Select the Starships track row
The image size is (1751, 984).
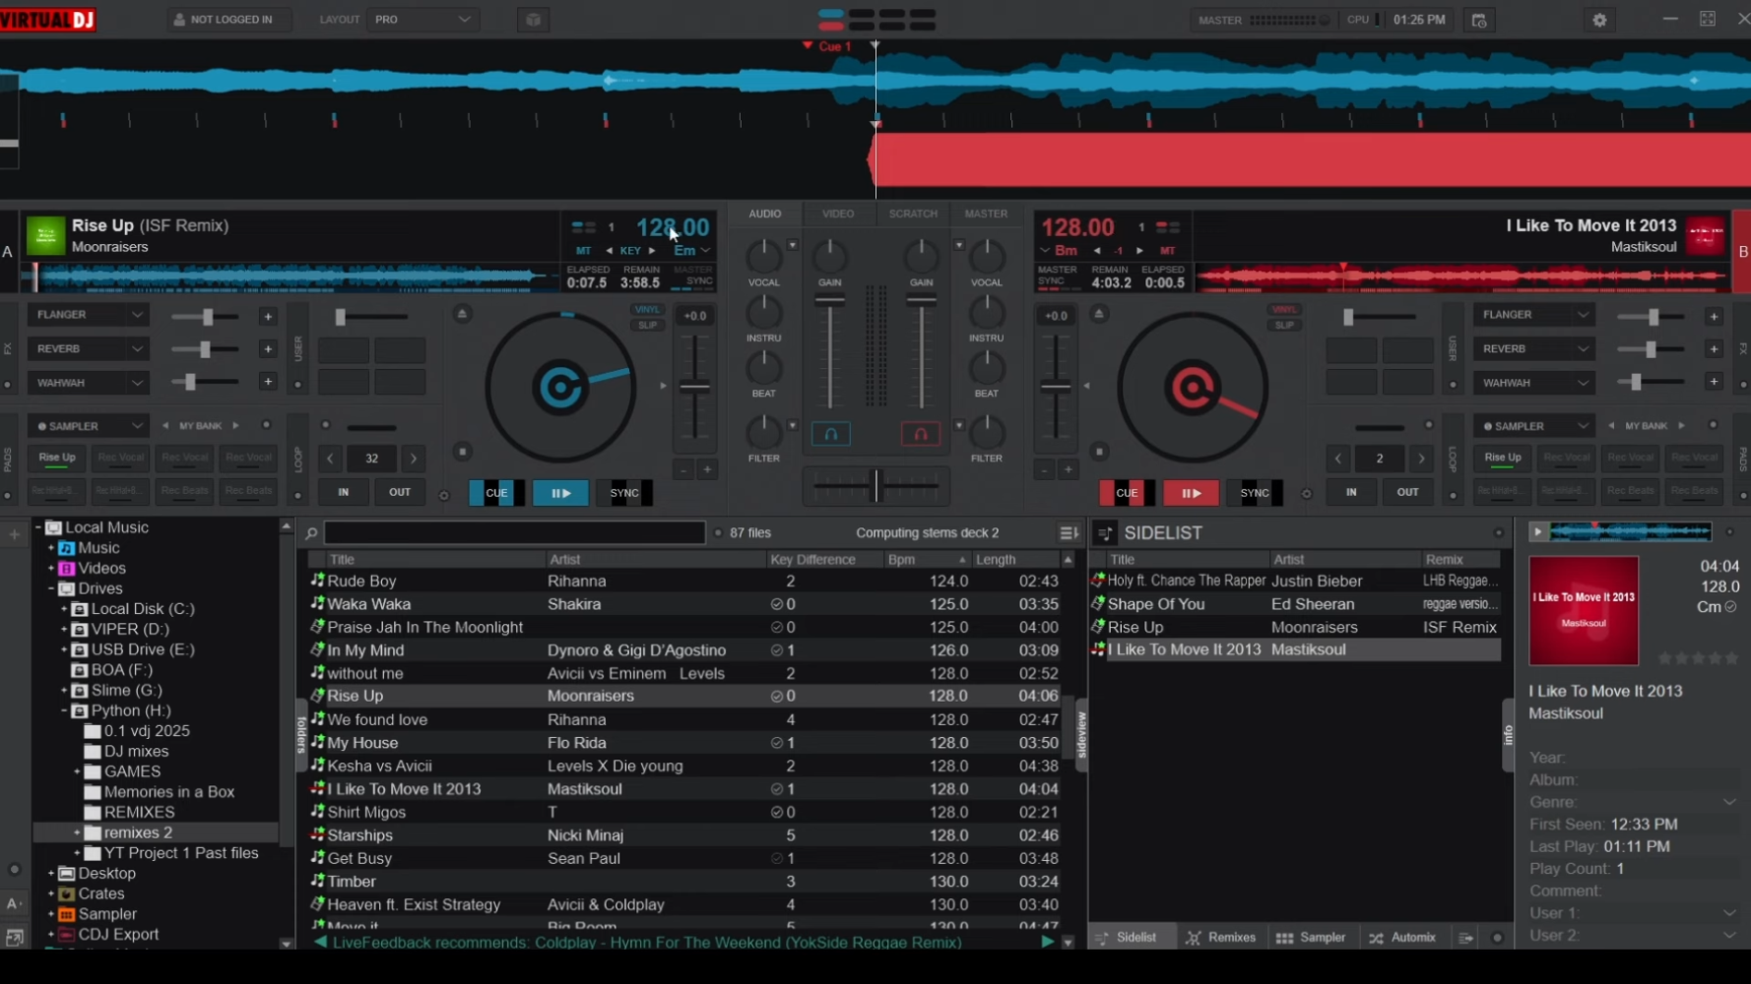[685, 835]
